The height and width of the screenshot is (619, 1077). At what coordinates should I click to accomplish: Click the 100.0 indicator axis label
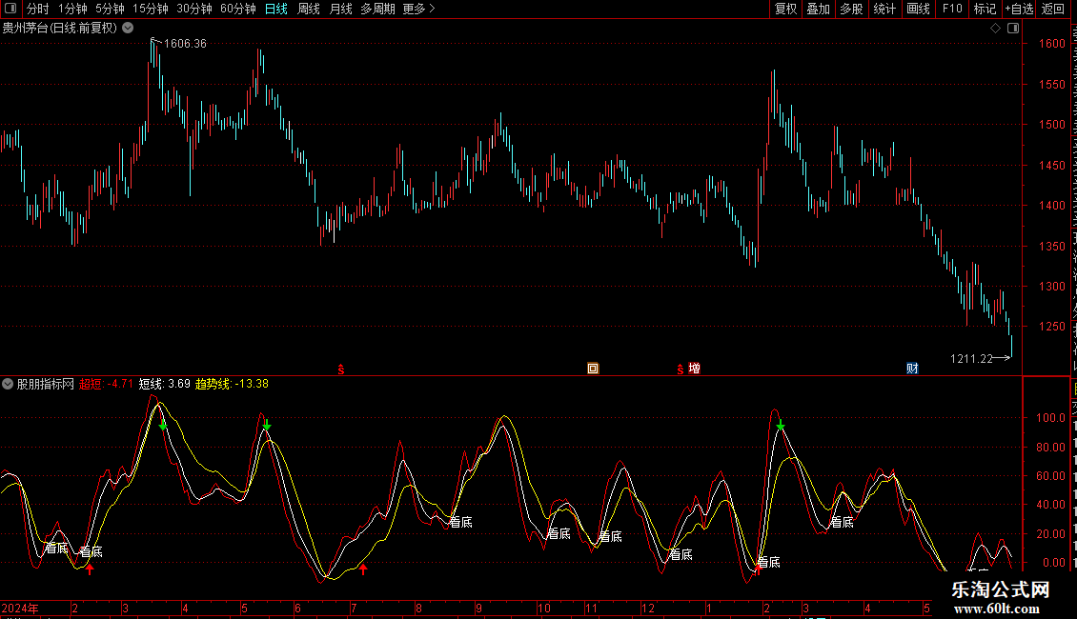pyautogui.click(x=1049, y=417)
